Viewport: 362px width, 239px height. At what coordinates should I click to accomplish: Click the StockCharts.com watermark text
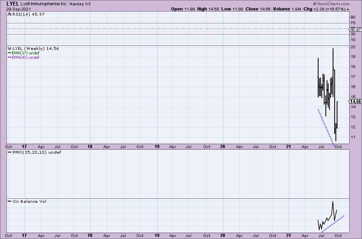pyautogui.click(x=331, y=4)
